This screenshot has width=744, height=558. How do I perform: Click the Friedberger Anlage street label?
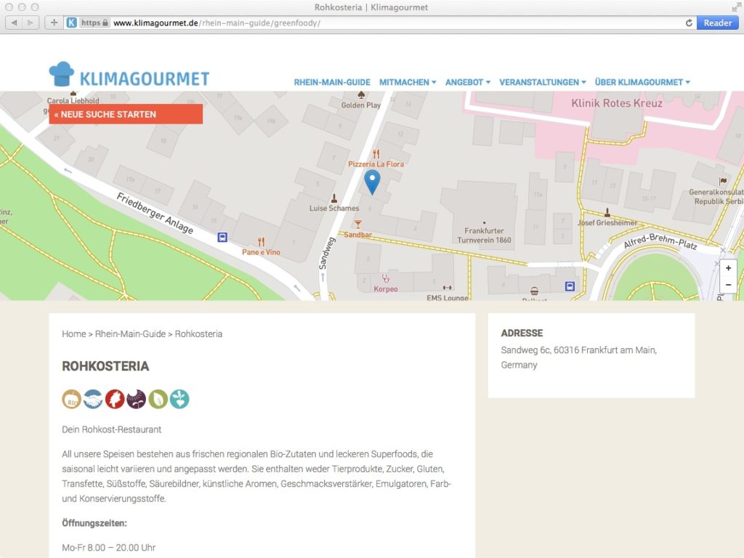click(155, 214)
